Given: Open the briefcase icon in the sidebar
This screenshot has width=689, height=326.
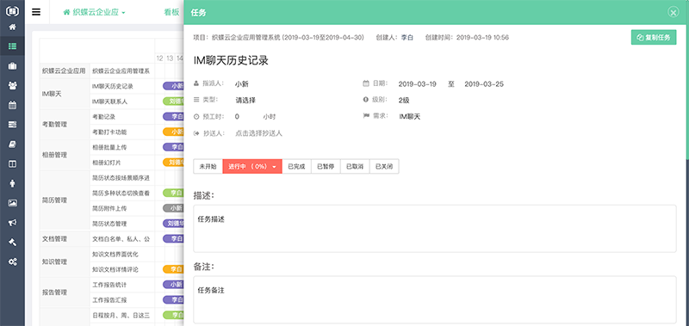Looking at the screenshot, I should click(x=12, y=66).
